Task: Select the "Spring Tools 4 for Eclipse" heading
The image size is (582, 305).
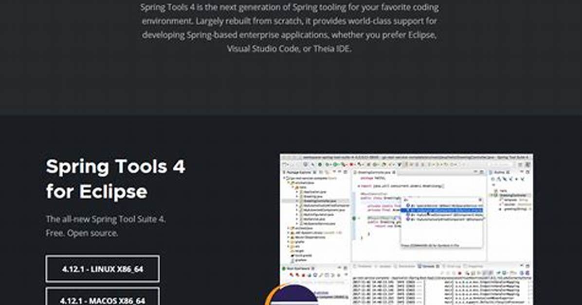Action: 115,179
